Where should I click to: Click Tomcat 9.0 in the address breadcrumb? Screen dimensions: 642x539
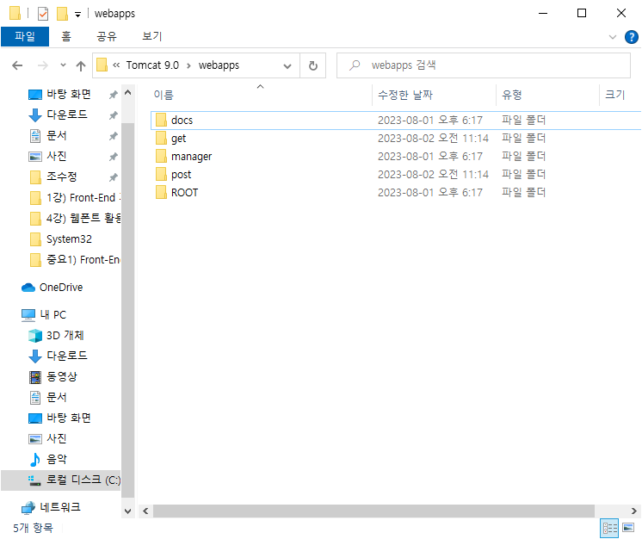(x=152, y=65)
